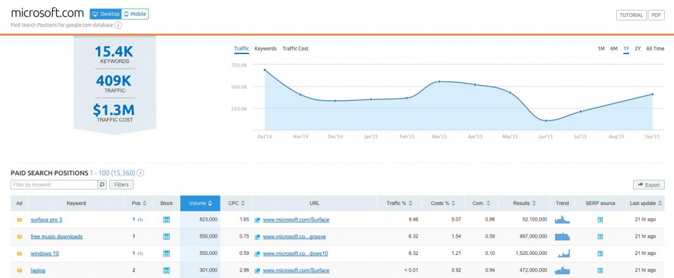Click the external link icon beside the surface pro 3 URL

point(257,220)
